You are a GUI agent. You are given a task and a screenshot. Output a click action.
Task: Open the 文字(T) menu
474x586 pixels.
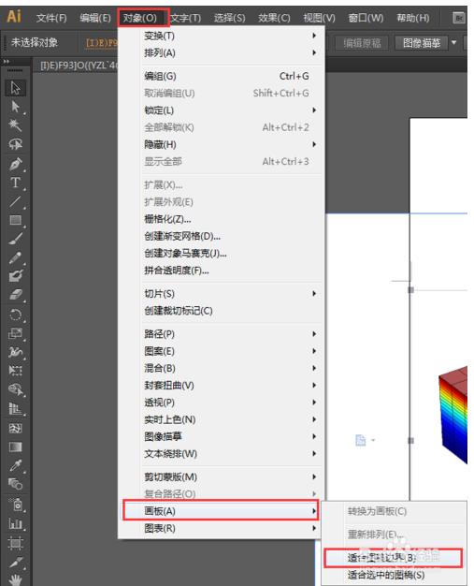tap(185, 18)
